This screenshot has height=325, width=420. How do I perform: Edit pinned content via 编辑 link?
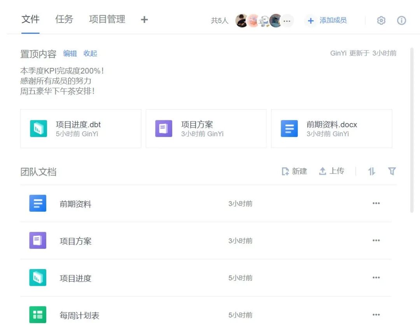[x=70, y=54]
